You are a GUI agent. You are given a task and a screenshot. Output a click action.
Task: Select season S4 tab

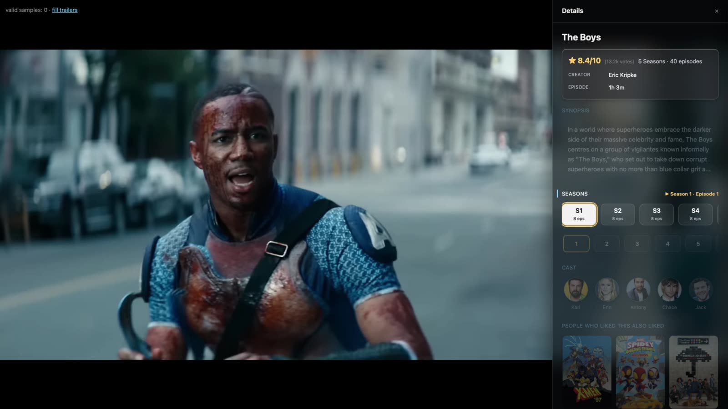pos(695,214)
